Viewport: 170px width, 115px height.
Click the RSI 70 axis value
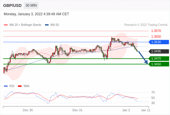coord(153,92)
